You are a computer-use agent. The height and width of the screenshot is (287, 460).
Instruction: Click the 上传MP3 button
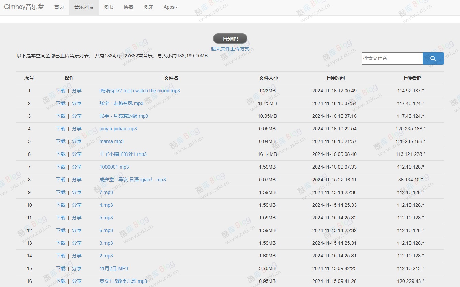click(x=231, y=38)
